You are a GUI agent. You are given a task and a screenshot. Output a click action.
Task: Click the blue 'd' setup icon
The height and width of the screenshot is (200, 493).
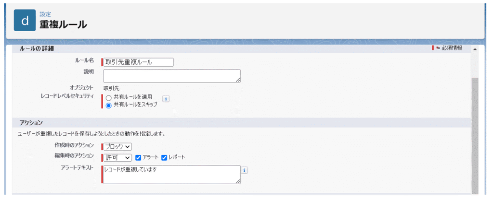pyautogui.click(x=25, y=20)
